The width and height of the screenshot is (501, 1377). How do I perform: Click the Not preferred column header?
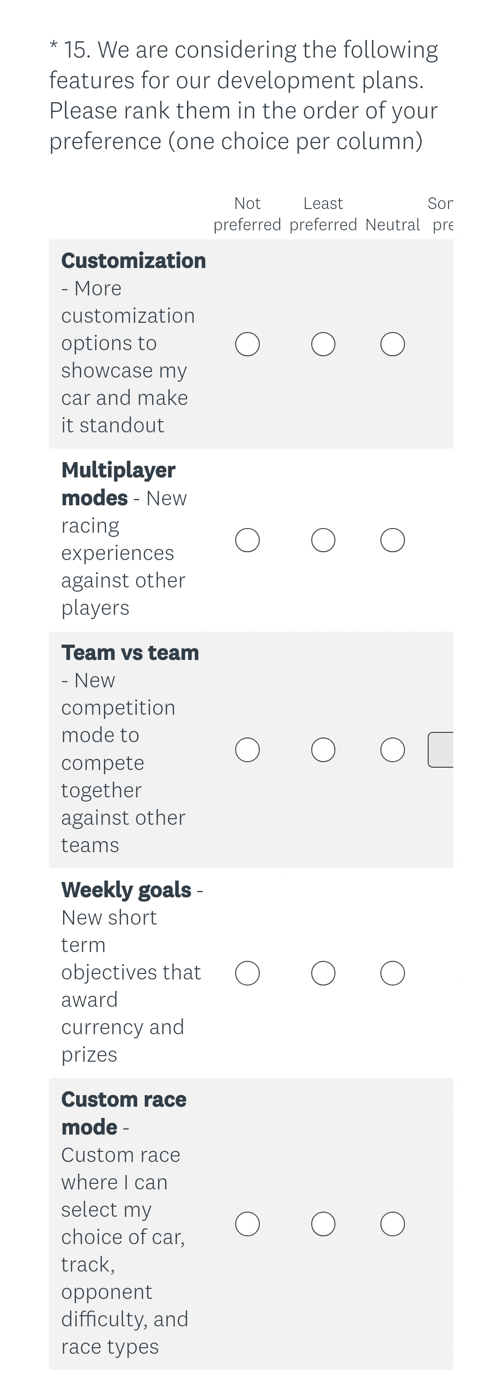[247, 214]
